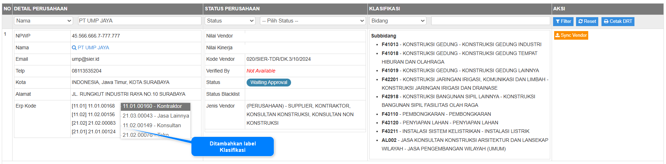Open the Nama field selector dropdown
The height and width of the screenshot is (164, 666).
click(x=43, y=21)
